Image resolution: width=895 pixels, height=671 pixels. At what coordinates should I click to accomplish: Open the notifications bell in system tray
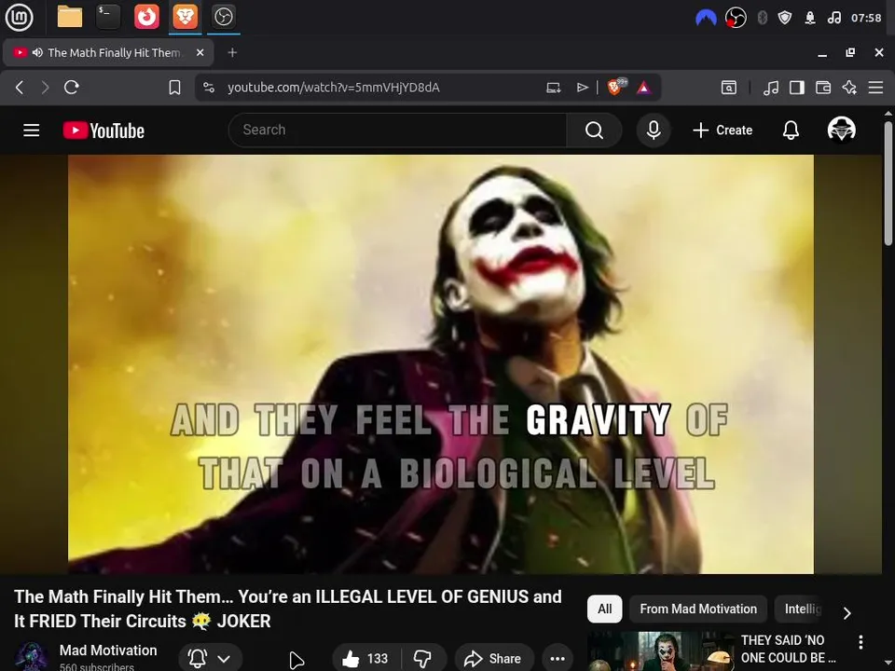810,19
